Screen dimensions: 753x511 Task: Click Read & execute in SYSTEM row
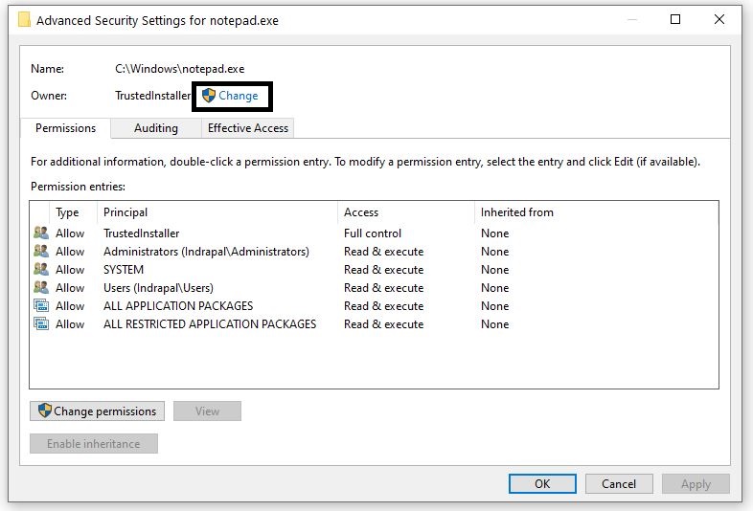click(384, 270)
